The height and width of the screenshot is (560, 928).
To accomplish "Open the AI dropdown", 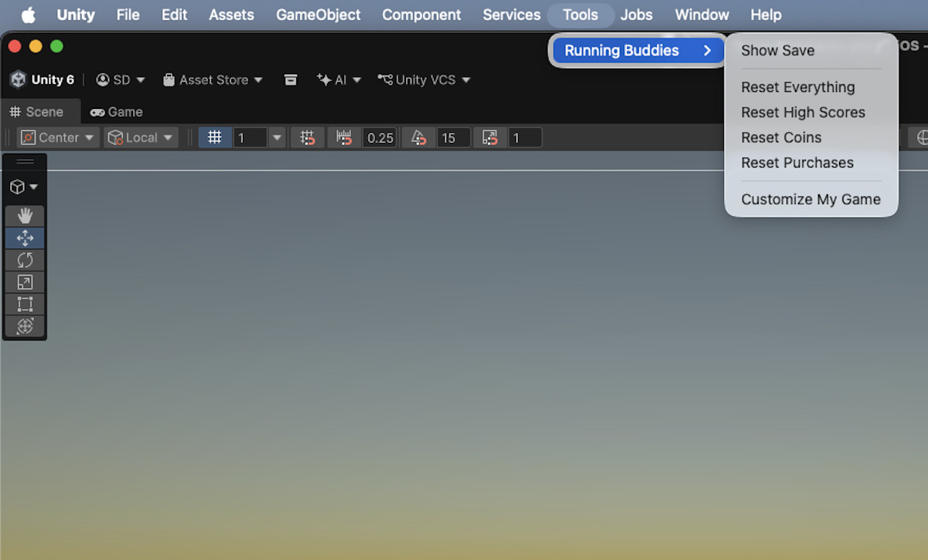I will [339, 80].
